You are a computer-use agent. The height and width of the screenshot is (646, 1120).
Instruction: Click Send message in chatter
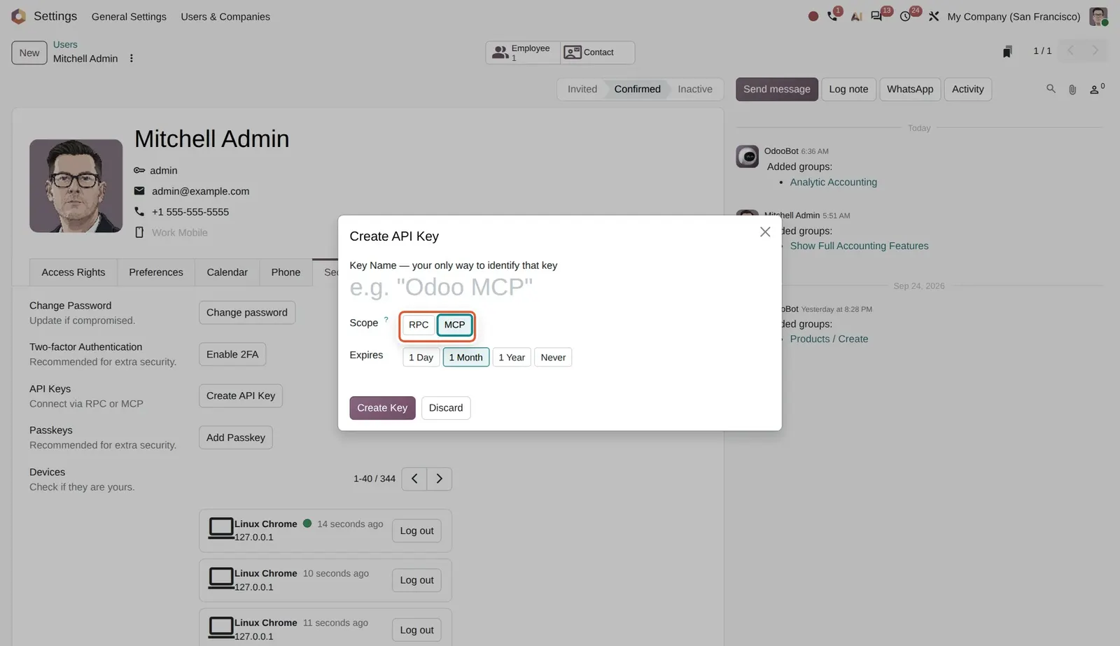[x=777, y=90]
